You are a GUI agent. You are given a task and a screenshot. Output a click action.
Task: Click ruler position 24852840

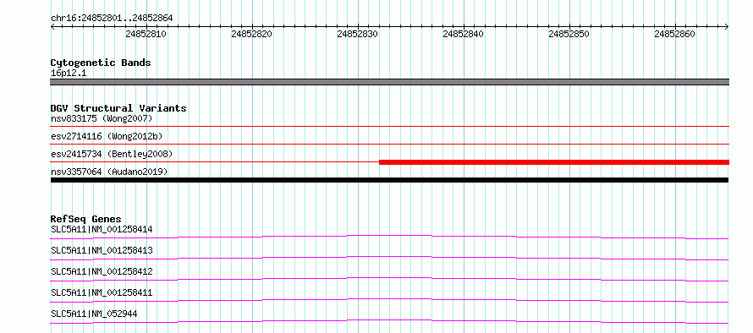[463, 34]
